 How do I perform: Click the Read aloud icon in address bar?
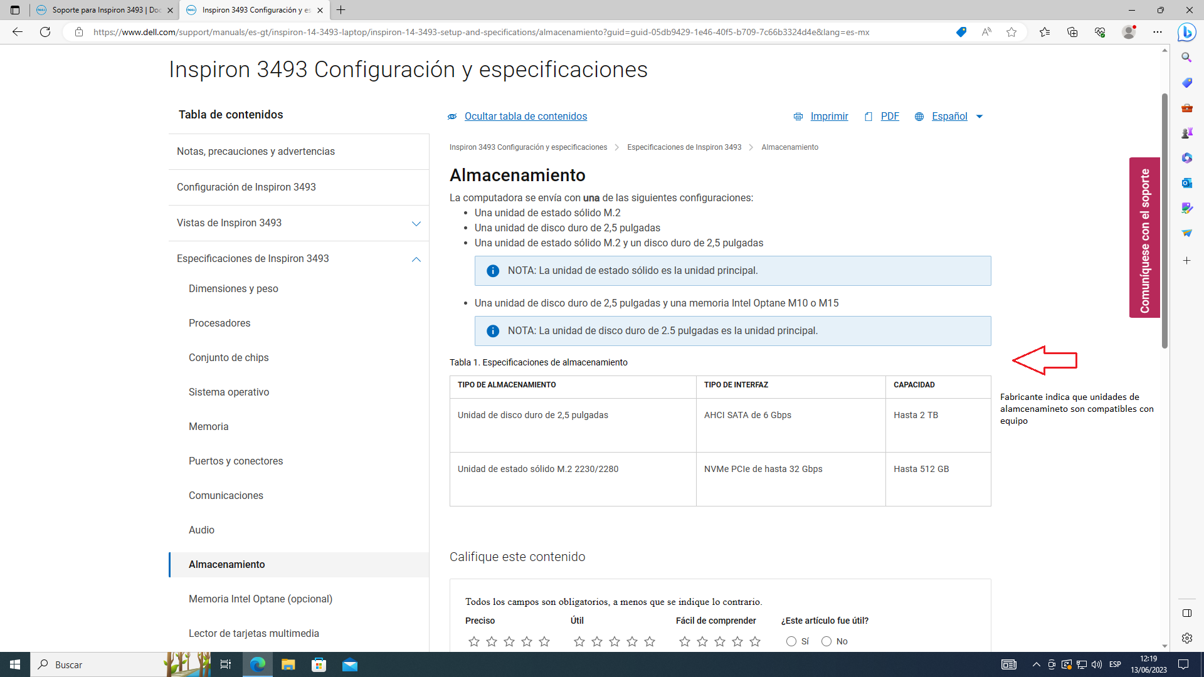point(986,32)
